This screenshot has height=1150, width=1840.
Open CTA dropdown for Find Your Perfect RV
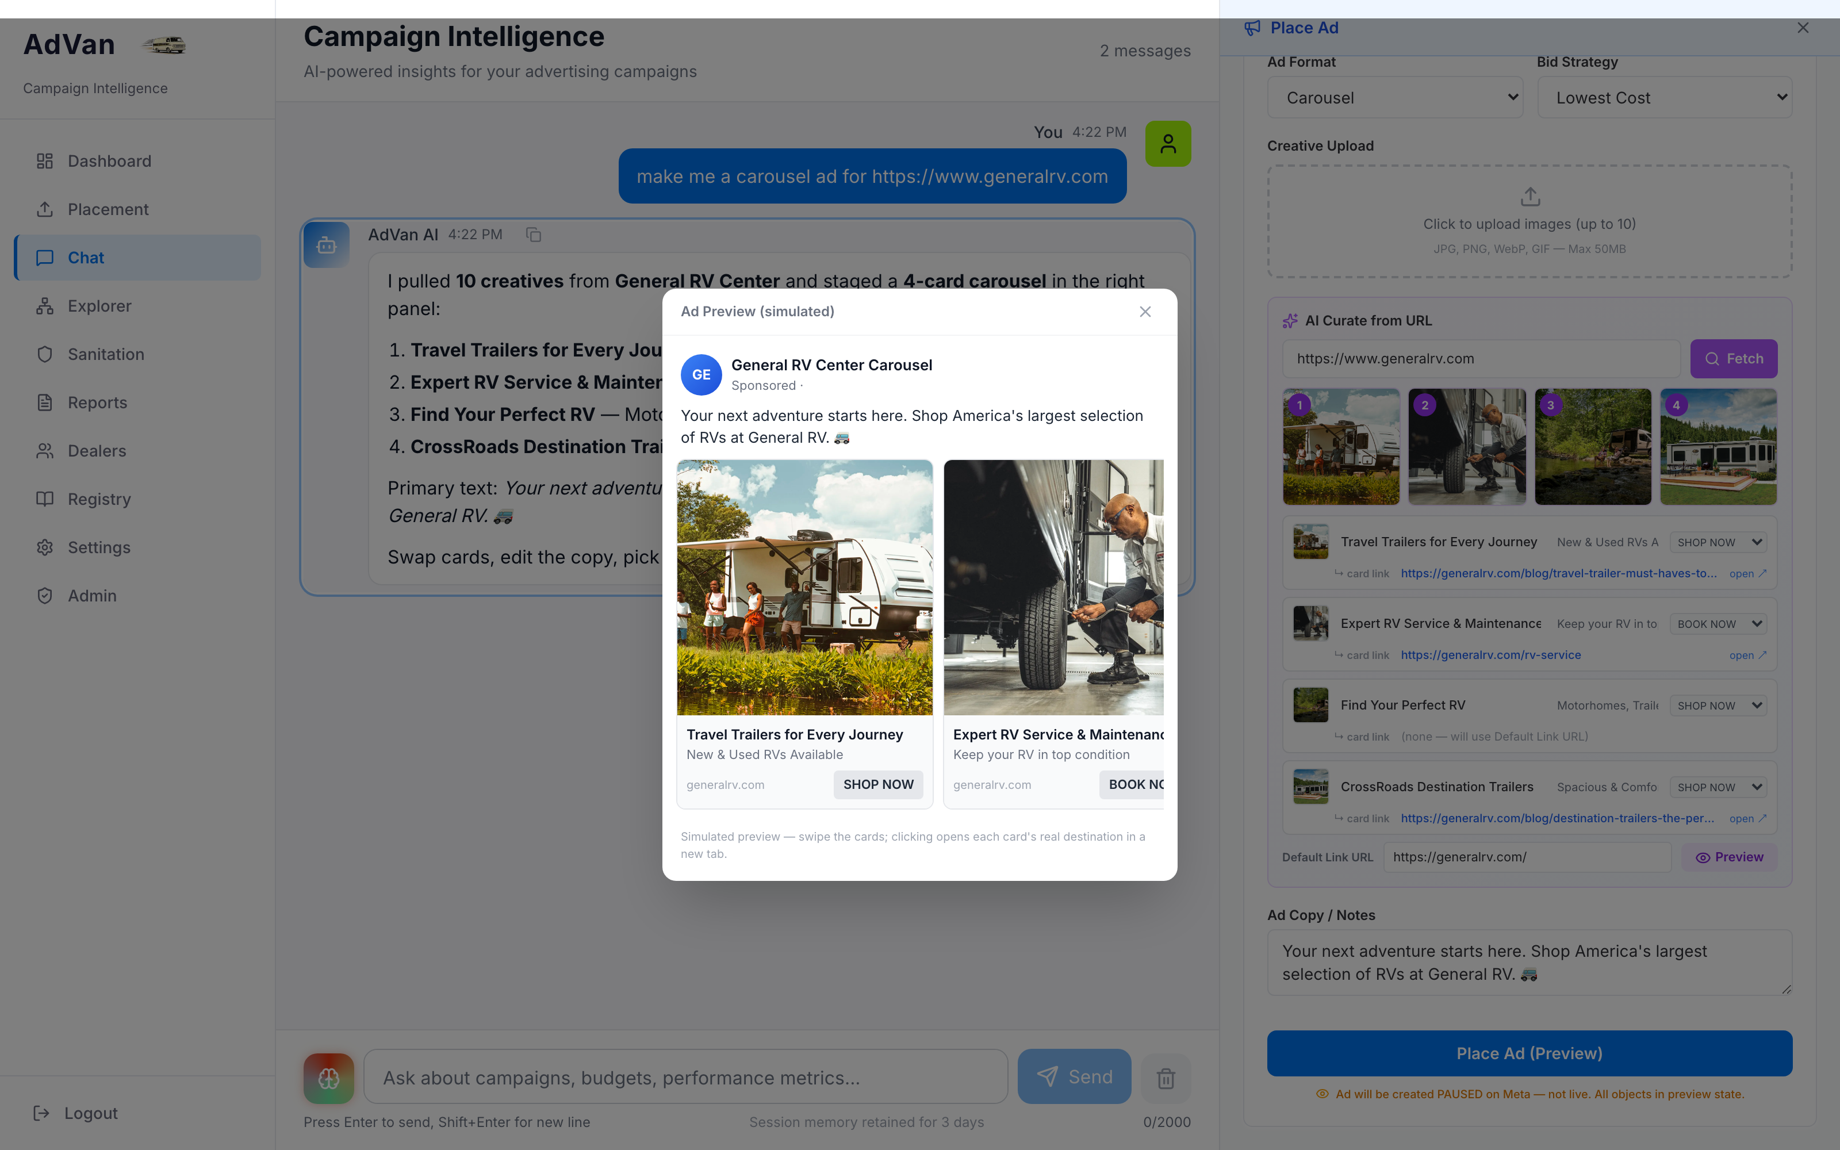tap(1718, 706)
